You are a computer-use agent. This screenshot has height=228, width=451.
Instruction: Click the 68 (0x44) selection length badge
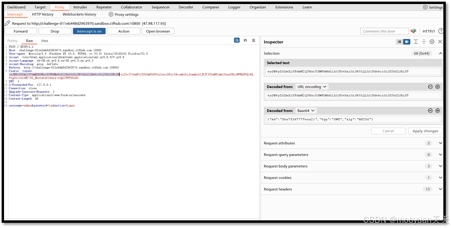pos(422,53)
